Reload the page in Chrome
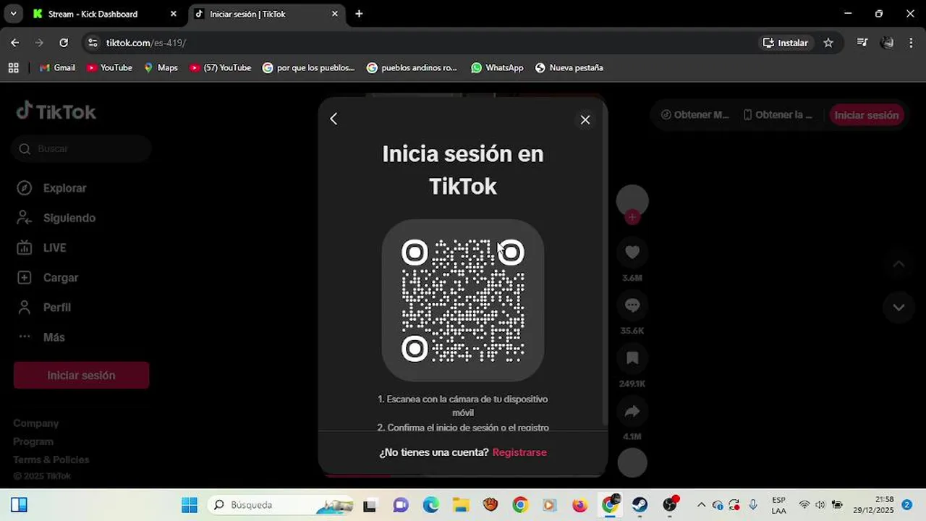Screen dimensions: 926x521 (64, 43)
